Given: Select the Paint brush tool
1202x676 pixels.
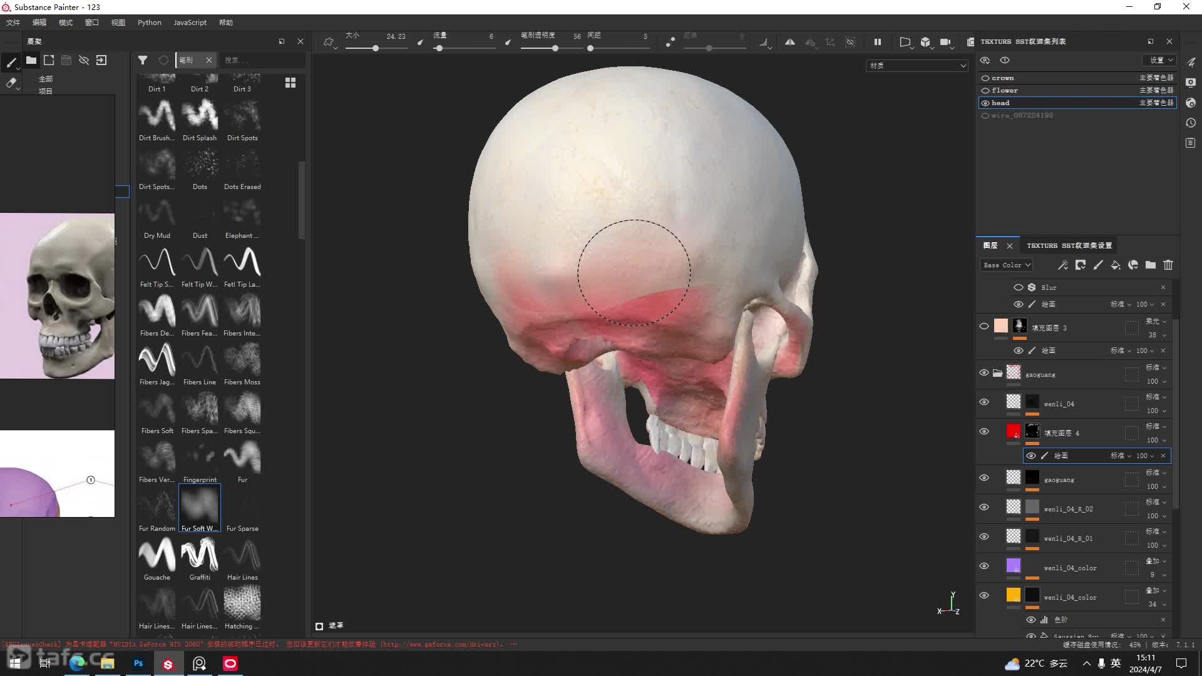Looking at the screenshot, I should 11,62.
